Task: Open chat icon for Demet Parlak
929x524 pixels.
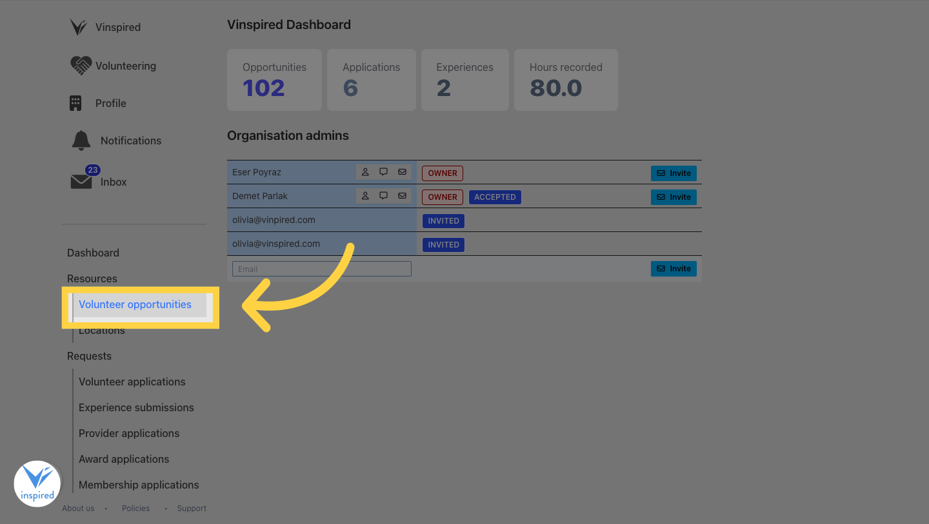Action: [x=384, y=196]
